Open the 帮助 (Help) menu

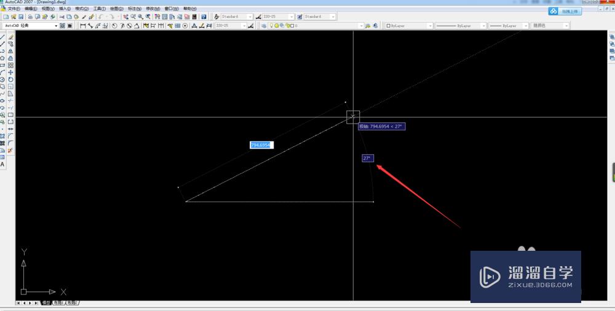190,8
